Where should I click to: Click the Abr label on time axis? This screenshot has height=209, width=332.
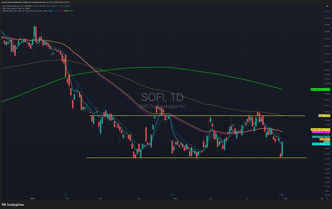pyautogui.click(x=139, y=198)
